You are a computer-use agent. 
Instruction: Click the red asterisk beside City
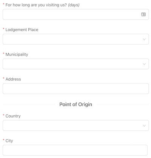pyautogui.click(x=4, y=140)
